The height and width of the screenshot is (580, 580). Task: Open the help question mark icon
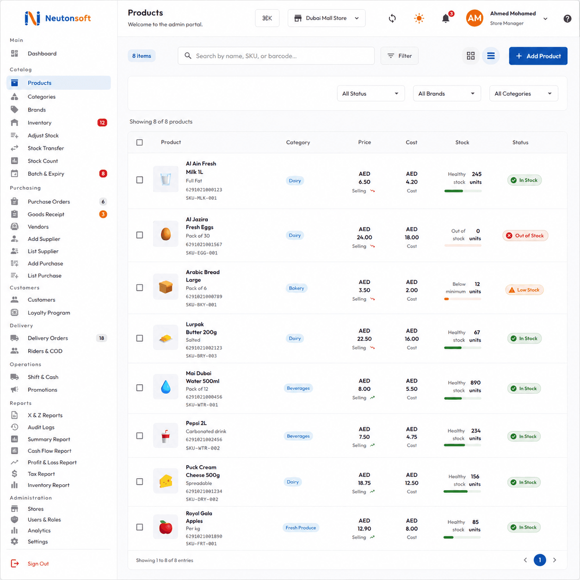(568, 19)
